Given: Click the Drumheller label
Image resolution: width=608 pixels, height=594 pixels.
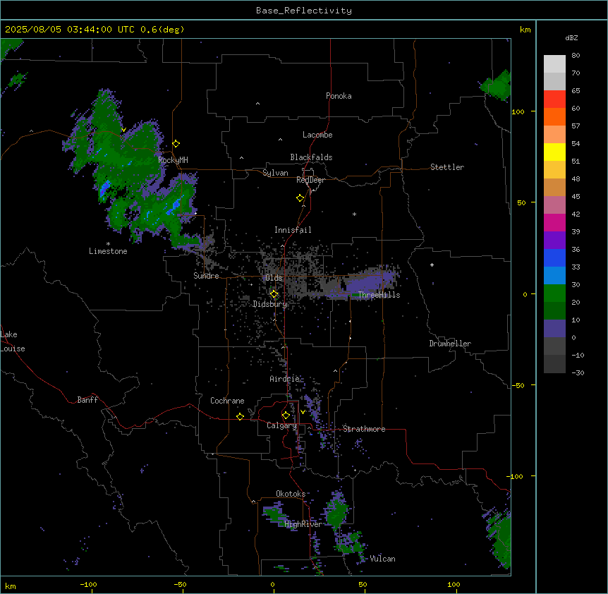Looking at the screenshot, I should (450, 344).
